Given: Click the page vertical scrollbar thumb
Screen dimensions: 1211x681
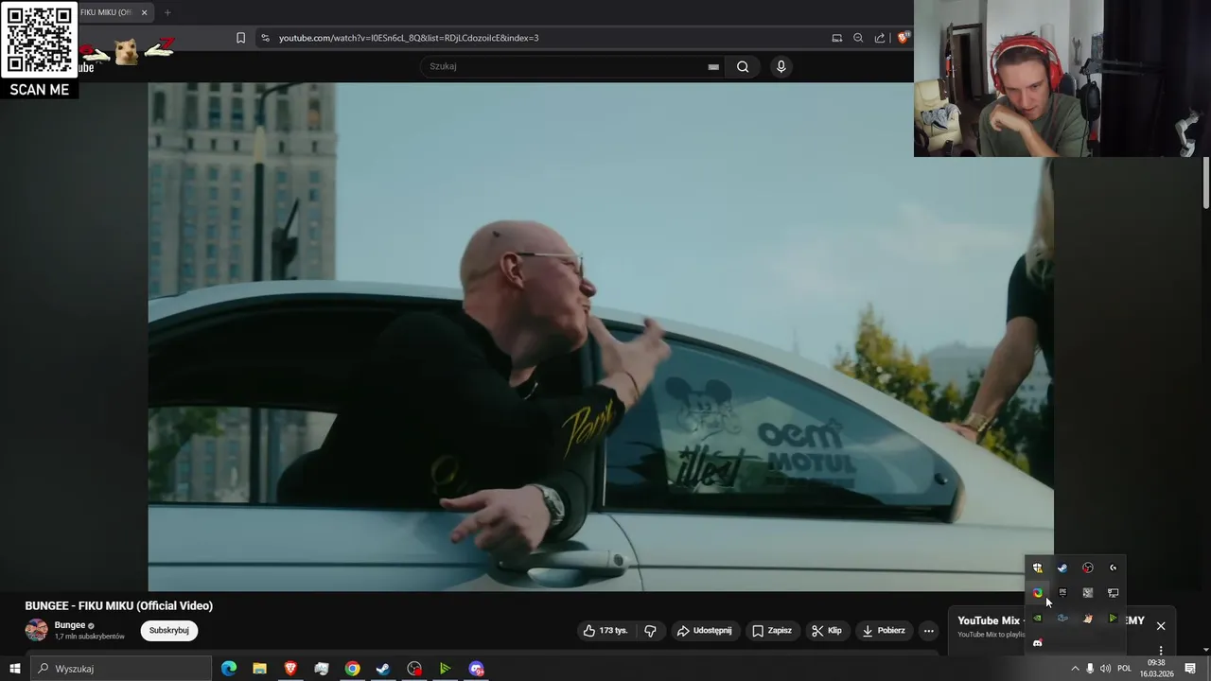Looking at the screenshot, I should tap(1206, 183).
